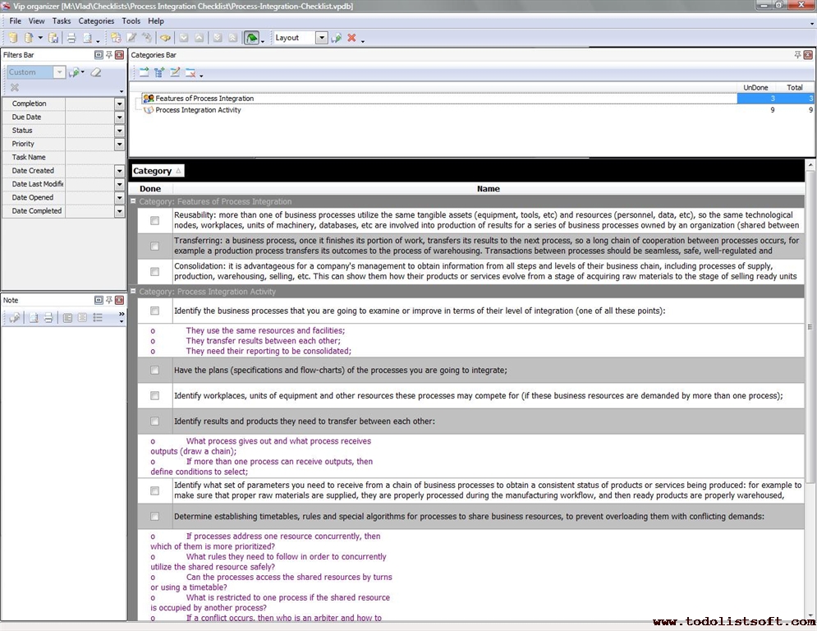
Task: Click the print icon in main toolbar
Action: 71,38
